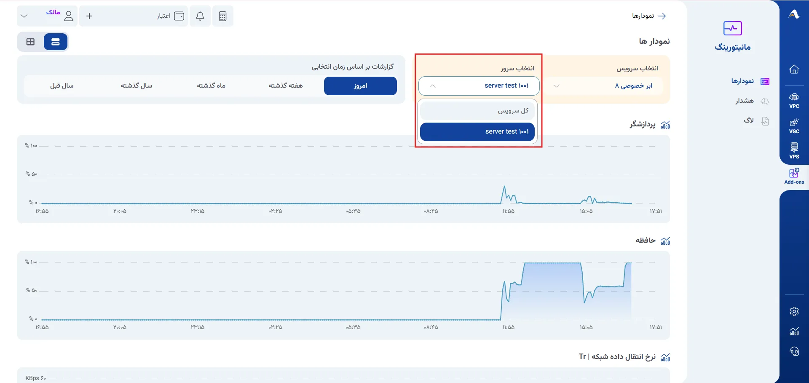This screenshot has height=383, width=809.
Task: Select the هفته گذشته time range
Action: click(286, 86)
